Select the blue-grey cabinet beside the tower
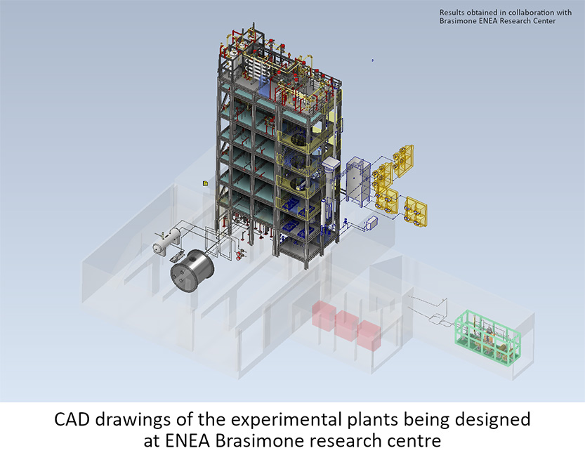 coord(358,181)
